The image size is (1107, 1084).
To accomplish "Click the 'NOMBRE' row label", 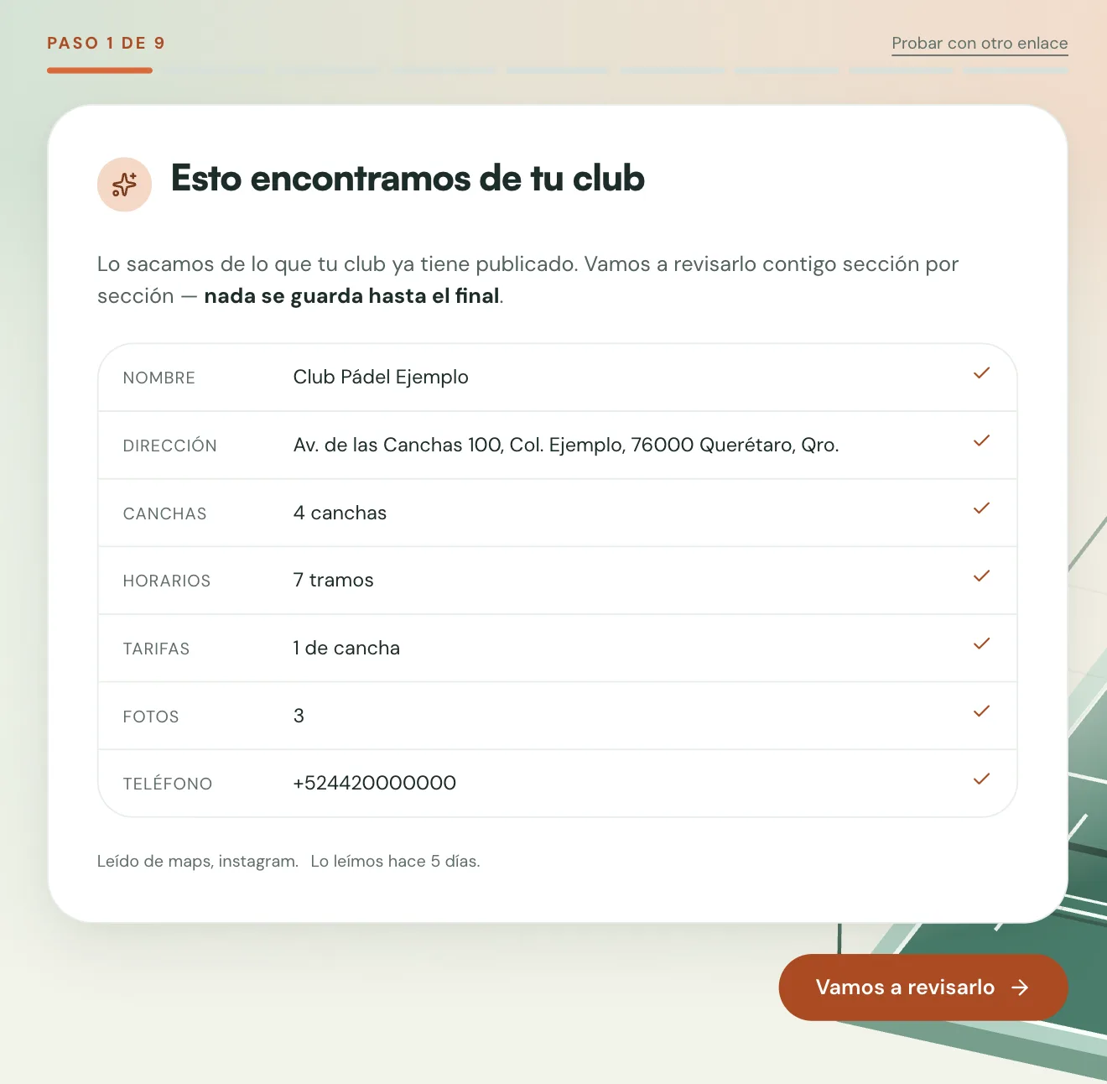I will (159, 378).
